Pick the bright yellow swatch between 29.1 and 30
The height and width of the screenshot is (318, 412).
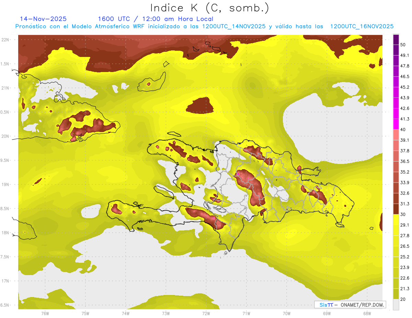pos(396,220)
